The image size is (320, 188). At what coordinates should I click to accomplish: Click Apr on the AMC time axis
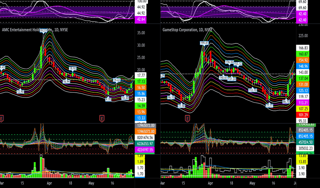49,183
